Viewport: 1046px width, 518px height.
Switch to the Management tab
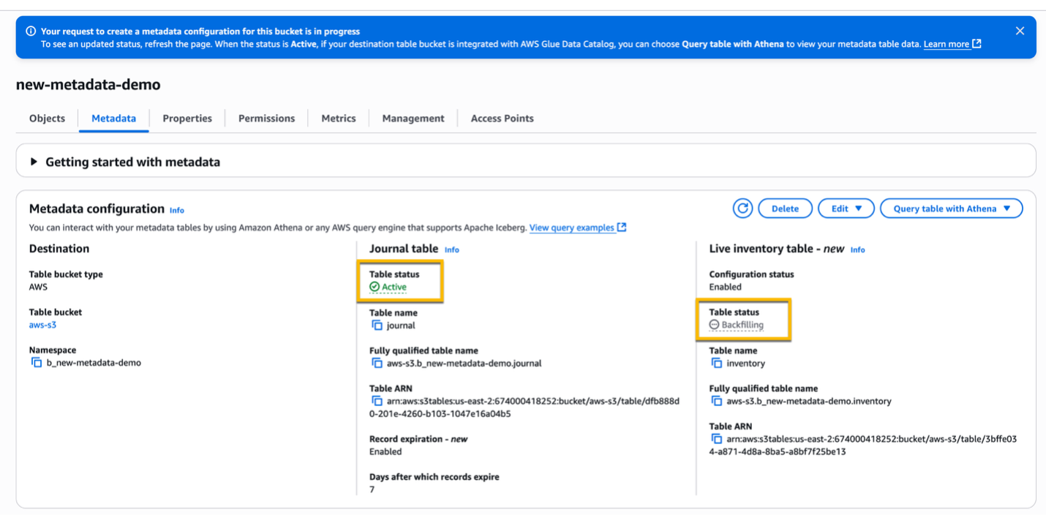point(413,118)
